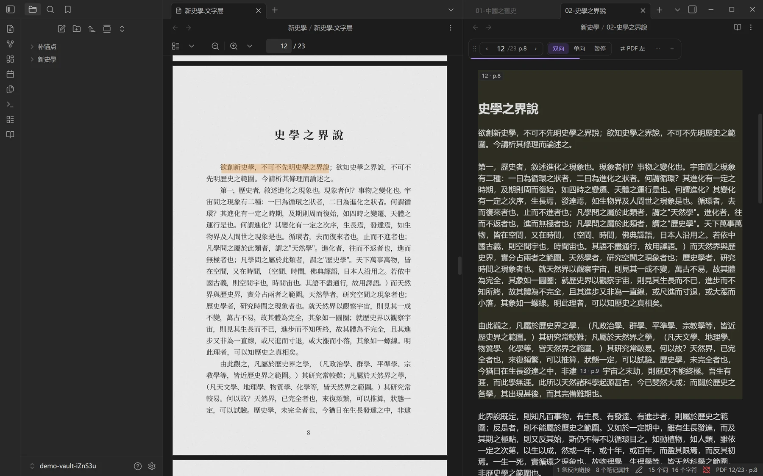Zoom out of the PDF
The image size is (763, 476).
[x=215, y=46]
